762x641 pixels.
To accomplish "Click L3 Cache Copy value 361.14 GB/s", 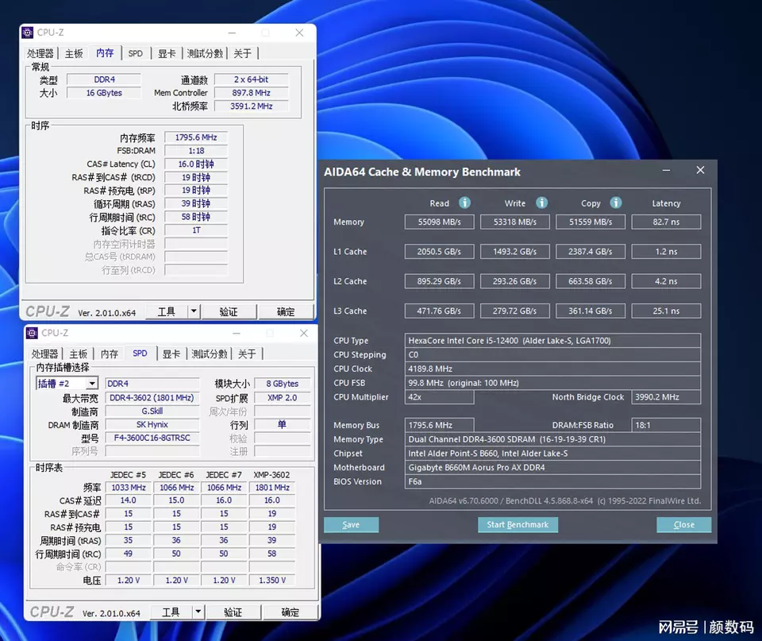I will (591, 311).
